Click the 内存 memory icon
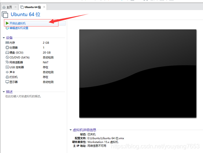 (x=7, y=43)
